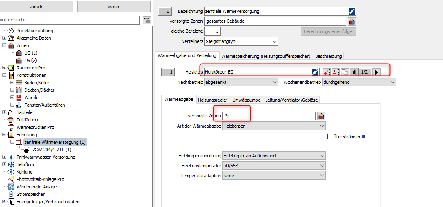The image size is (443, 207).
Task: Open Art der Wärmeabgabe dropdown
Action: tap(274, 126)
